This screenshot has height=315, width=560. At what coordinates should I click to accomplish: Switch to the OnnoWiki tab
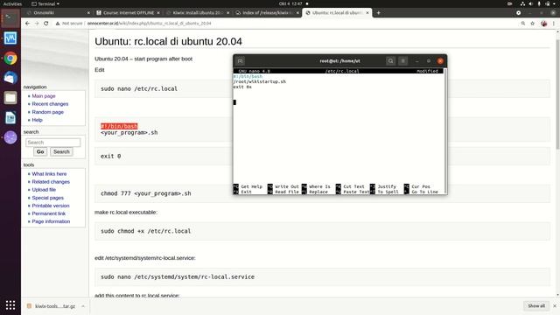click(x=56, y=13)
